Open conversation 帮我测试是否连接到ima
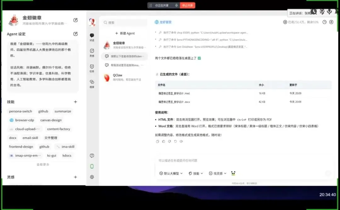Viewport: 340px width, 210px height. [x=124, y=65]
